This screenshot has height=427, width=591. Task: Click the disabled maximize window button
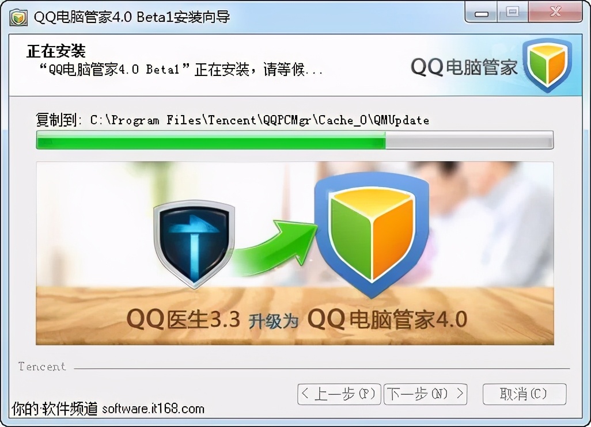513,13
